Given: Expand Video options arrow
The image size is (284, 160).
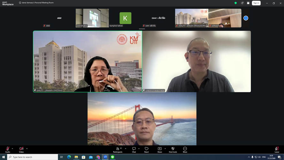Looking at the screenshot, I should (27, 148).
